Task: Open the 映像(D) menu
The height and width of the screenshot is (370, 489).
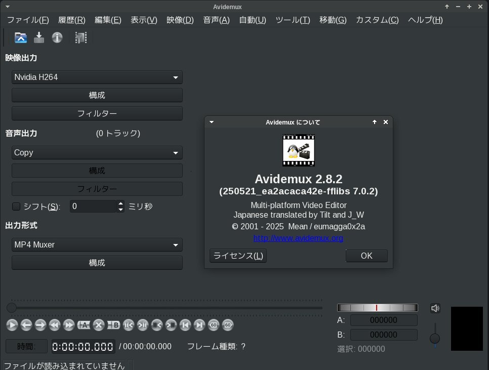Action: [x=180, y=20]
